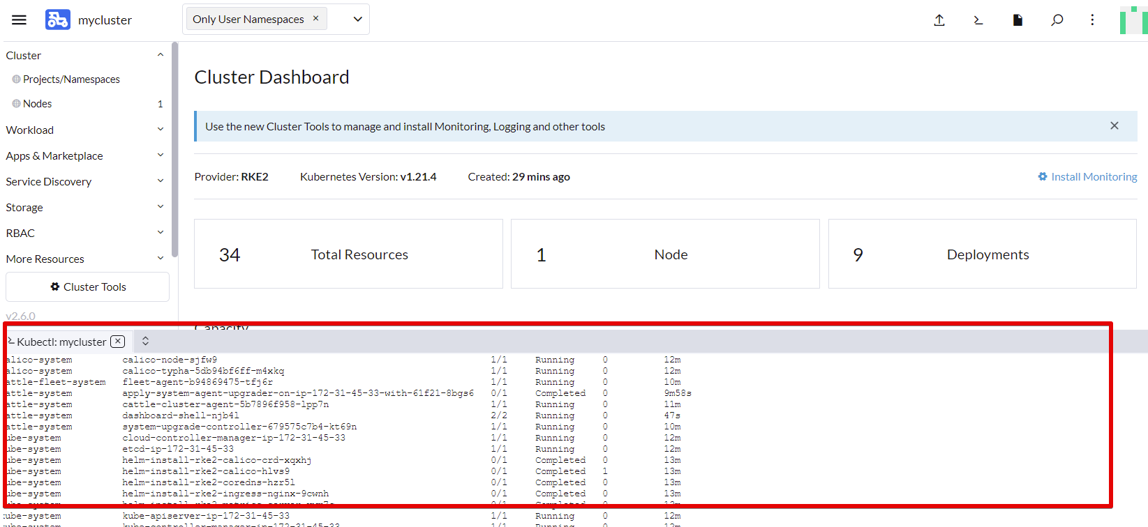1148x527 pixels.
Task: Collapse the Cluster sidebar section
Action: pyautogui.click(x=161, y=55)
